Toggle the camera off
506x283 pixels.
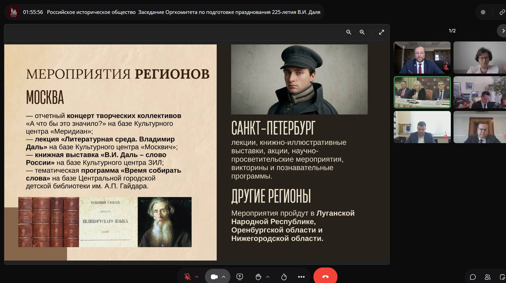tap(214, 277)
